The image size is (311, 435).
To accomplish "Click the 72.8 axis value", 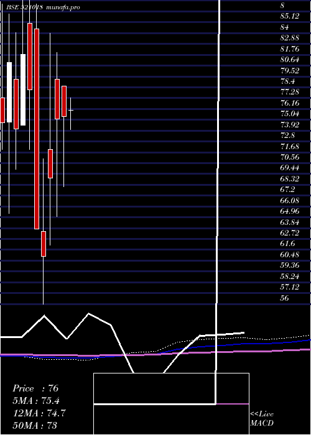I will [287, 135].
